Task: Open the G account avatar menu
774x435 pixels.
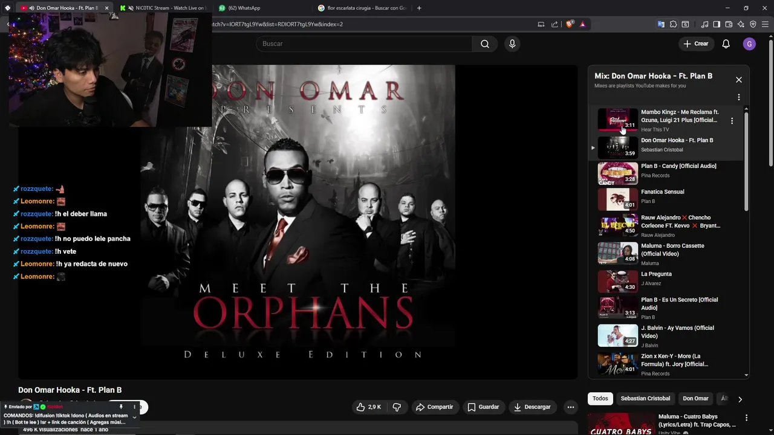Action: pyautogui.click(x=749, y=43)
